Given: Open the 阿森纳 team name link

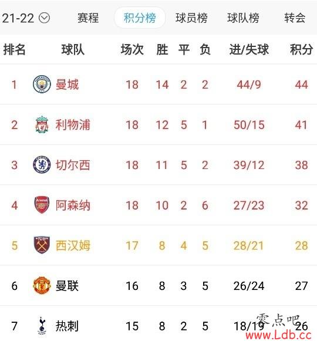Looking at the screenshot, I should pyautogui.click(x=73, y=205).
